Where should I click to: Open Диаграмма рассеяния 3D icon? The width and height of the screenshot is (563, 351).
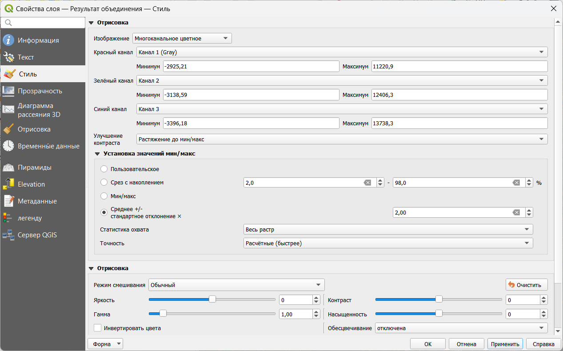(x=8, y=110)
